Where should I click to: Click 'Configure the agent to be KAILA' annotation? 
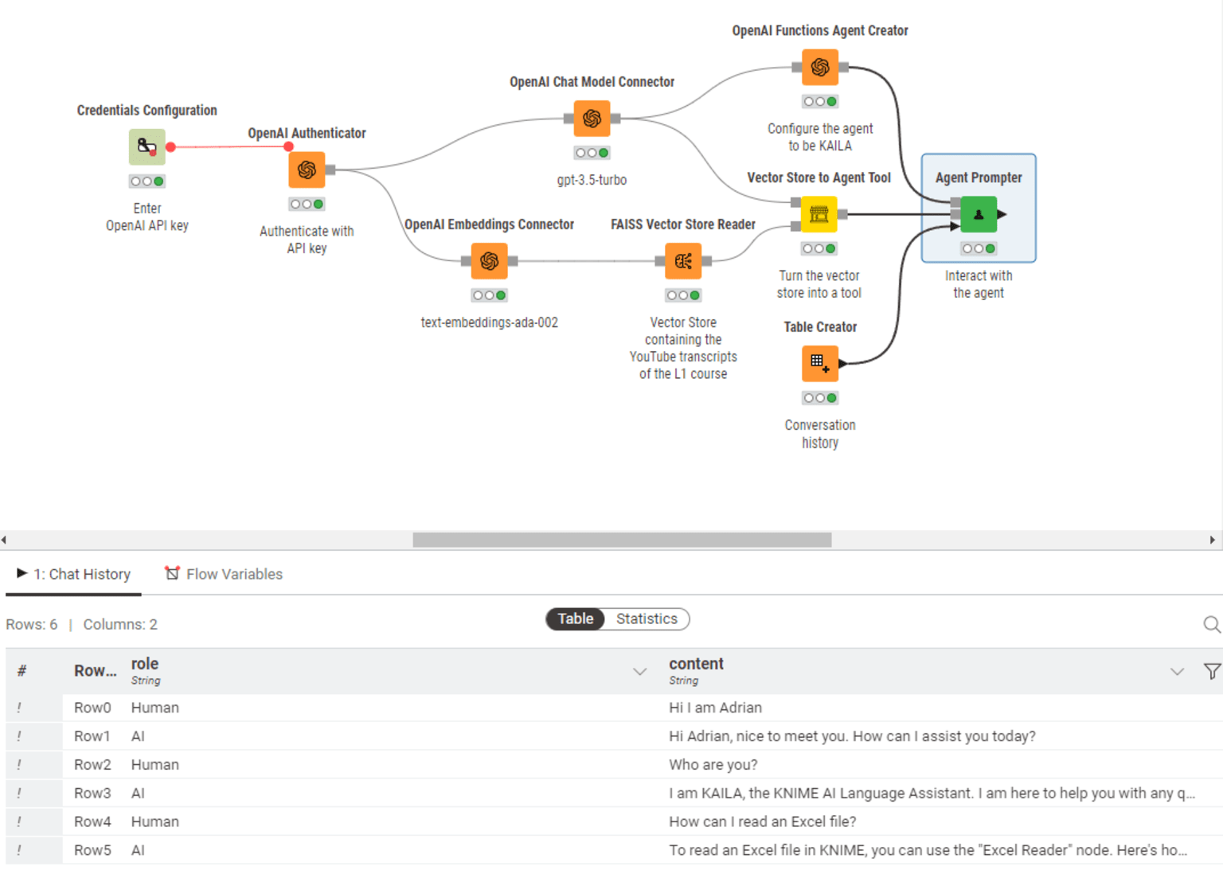click(x=820, y=137)
